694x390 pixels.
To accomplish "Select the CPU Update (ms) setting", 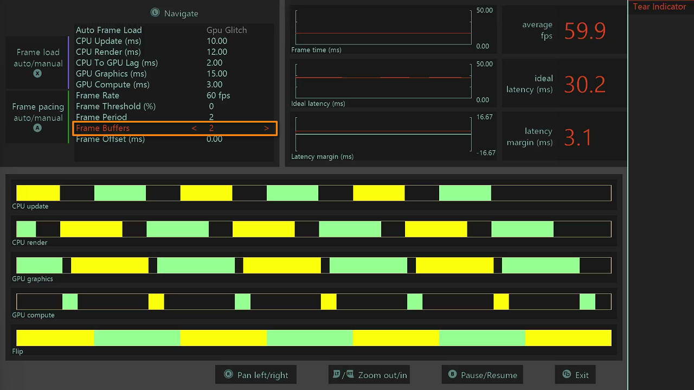I will pos(174,41).
